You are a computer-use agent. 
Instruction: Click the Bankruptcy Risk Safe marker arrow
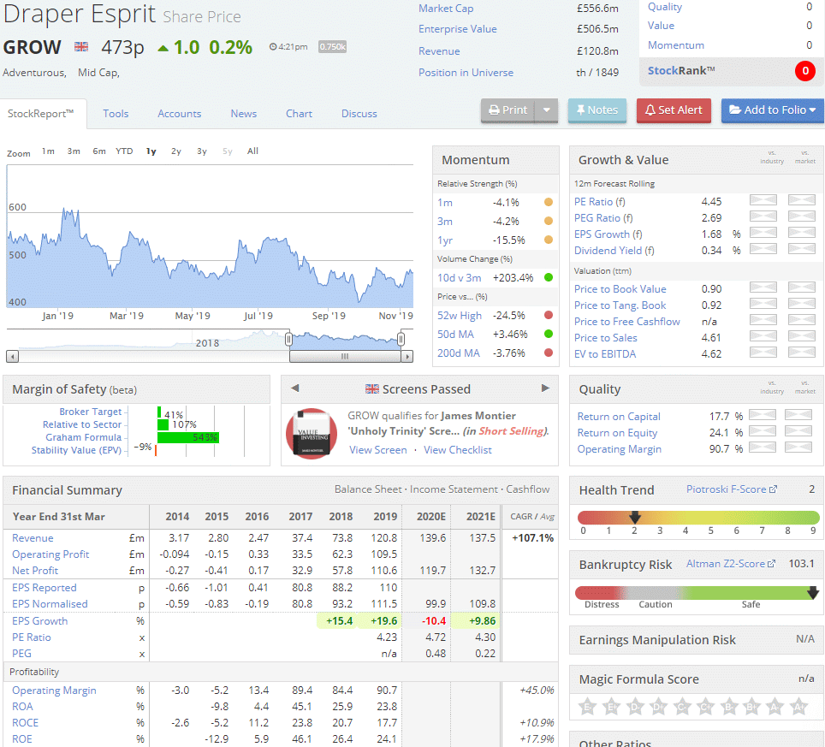[813, 593]
